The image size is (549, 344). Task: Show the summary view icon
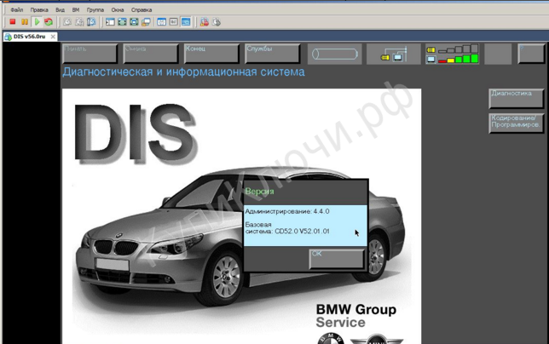click(x=161, y=22)
